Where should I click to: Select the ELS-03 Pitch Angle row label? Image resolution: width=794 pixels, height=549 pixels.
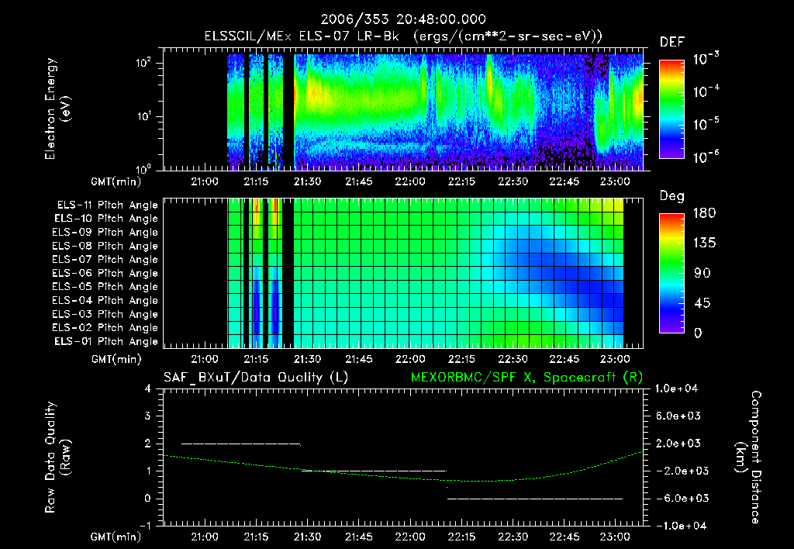click(x=105, y=315)
